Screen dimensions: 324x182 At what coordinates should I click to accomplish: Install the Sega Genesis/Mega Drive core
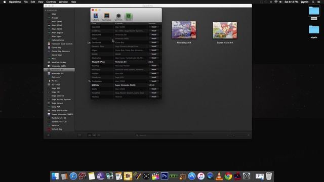pyautogui.click(x=154, y=46)
